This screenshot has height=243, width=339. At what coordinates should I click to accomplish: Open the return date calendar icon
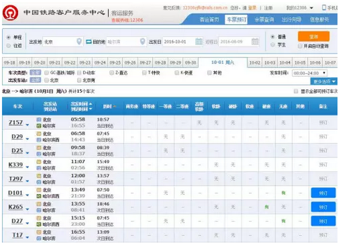click(x=256, y=42)
